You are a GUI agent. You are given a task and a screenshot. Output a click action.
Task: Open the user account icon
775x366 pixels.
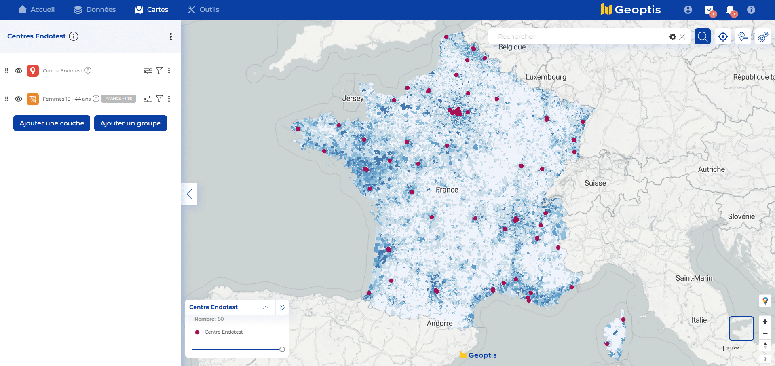(x=688, y=10)
